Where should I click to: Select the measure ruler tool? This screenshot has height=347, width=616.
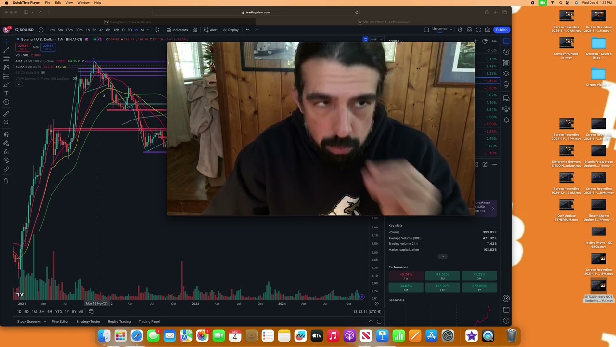[6, 114]
